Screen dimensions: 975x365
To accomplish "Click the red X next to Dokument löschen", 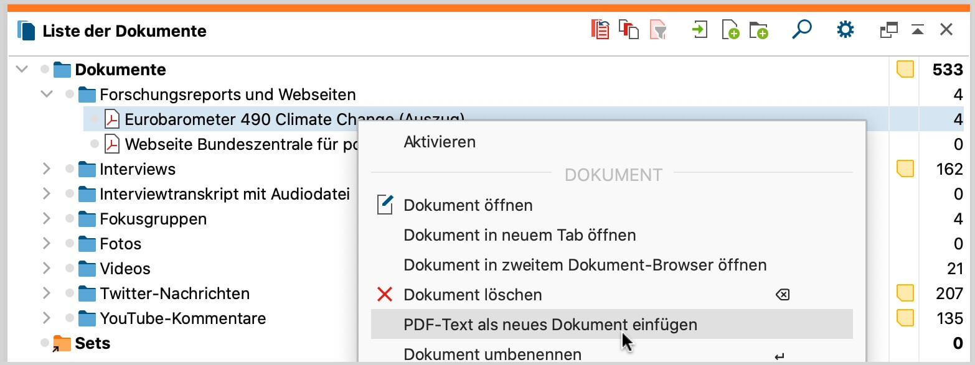I will tap(385, 294).
